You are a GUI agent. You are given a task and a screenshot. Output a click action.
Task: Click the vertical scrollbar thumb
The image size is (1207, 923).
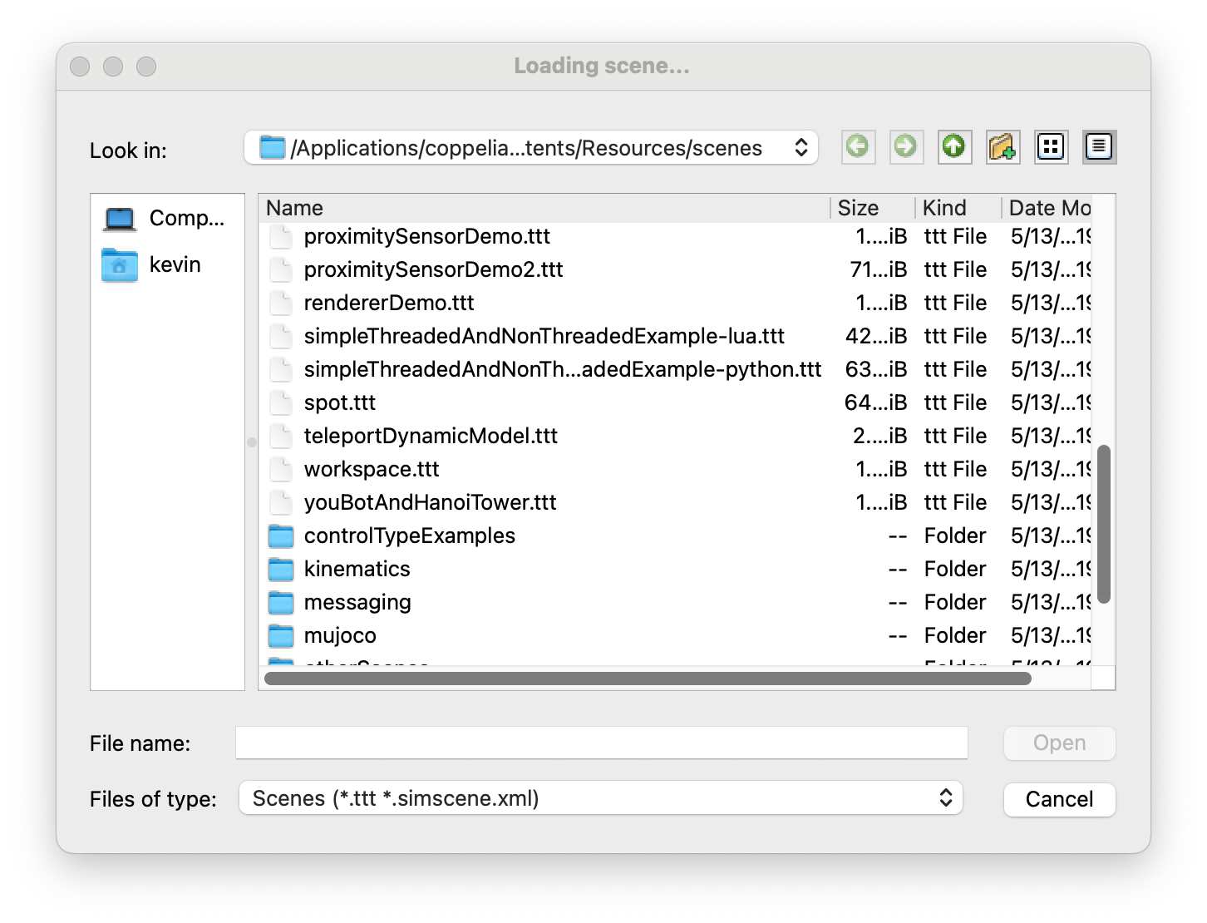[1104, 524]
